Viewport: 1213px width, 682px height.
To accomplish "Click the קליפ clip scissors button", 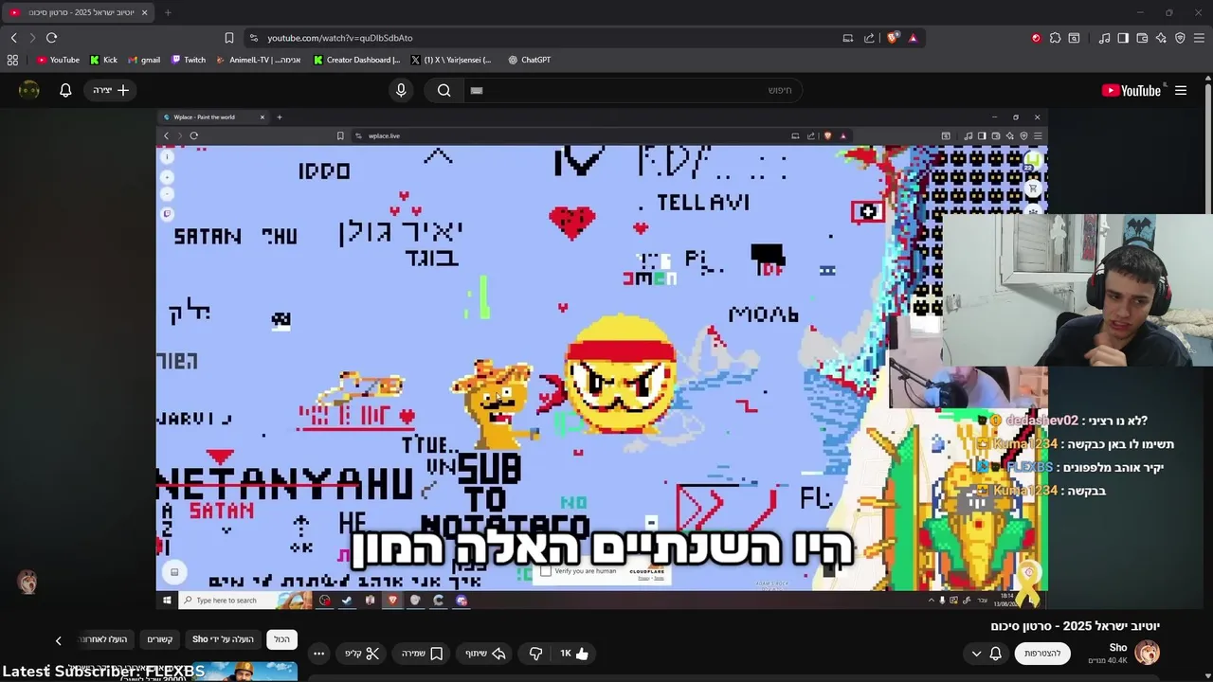I will 361,654.
